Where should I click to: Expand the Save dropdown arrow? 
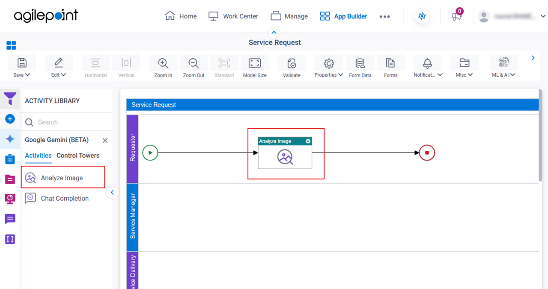28,75
